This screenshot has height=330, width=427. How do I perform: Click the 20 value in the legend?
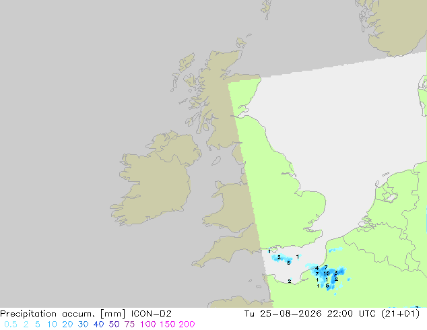tap(67, 325)
